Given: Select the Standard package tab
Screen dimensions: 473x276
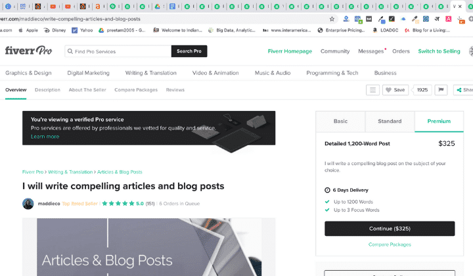Looking at the screenshot, I should tap(390, 122).
